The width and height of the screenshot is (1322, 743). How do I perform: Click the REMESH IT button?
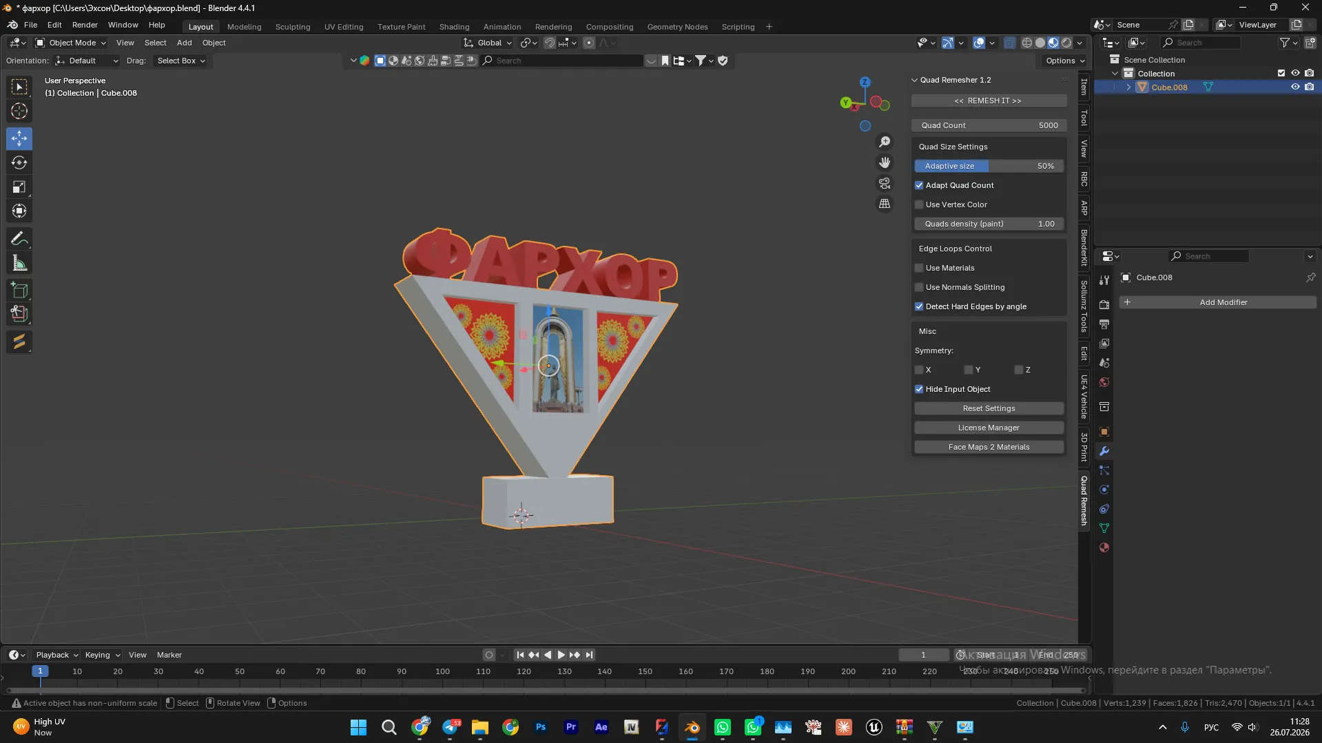pyautogui.click(x=988, y=101)
